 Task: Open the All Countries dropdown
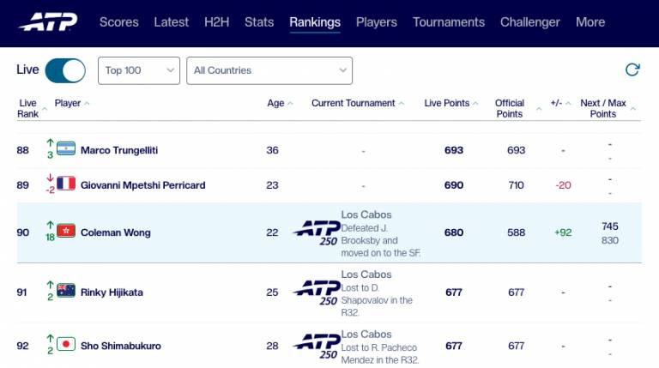click(269, 70)
